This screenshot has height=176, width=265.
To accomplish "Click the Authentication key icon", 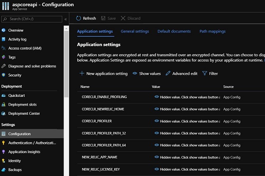I will pyautogui.click(x=4, y=143).
